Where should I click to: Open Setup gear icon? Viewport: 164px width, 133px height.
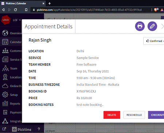coord(5,95)
